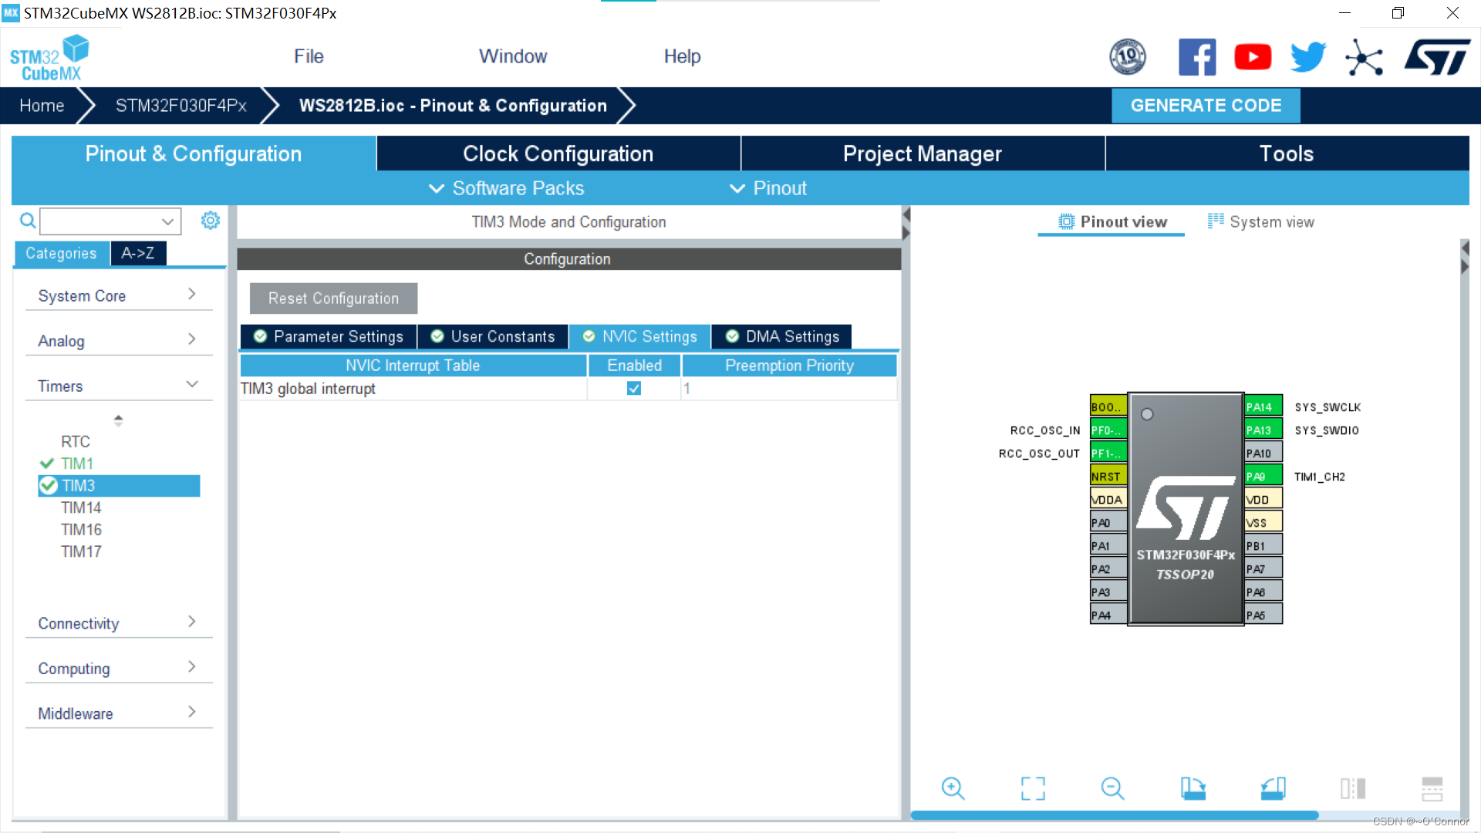Click the rotate clockwise pinout icon
The height and width of the screenshot is (833, 1481).
(x=1193, y=788)
